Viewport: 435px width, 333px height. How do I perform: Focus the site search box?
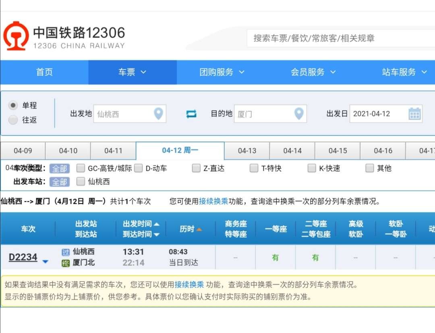coord(341,38)
